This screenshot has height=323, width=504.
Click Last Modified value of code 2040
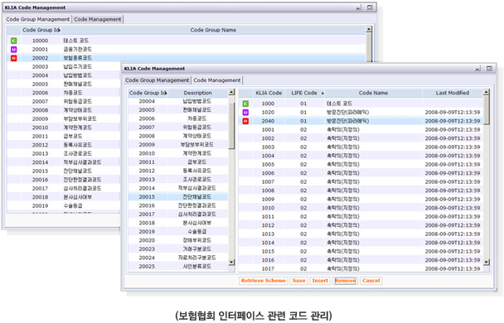tap(453, 121)
